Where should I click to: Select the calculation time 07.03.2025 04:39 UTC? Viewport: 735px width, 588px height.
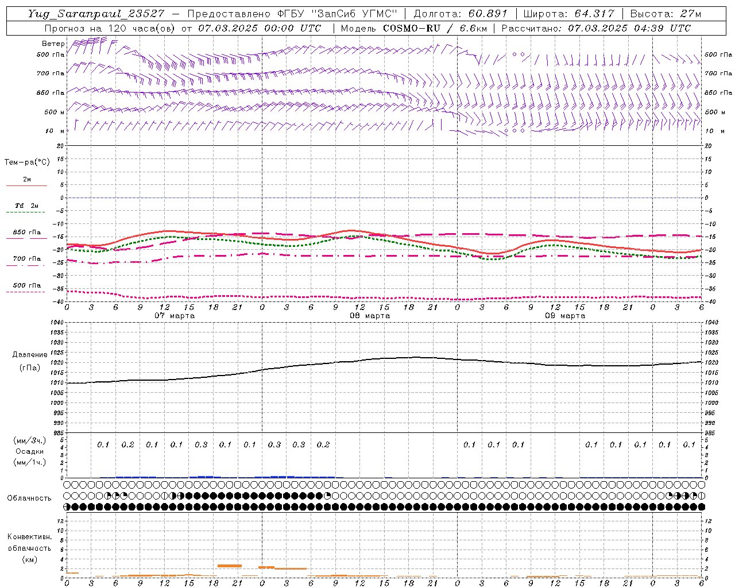(629, 28)
